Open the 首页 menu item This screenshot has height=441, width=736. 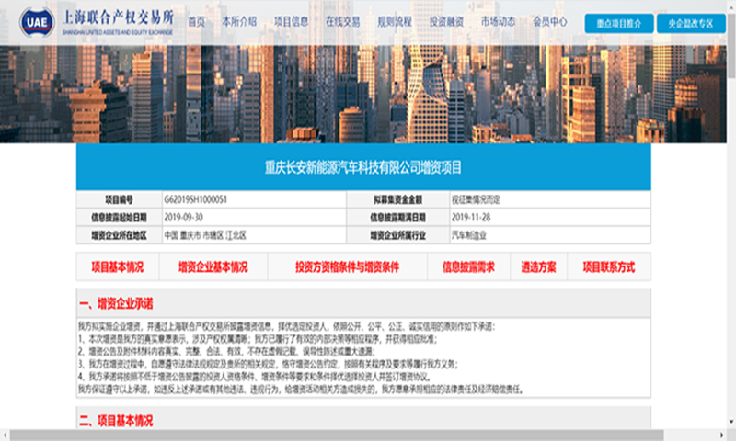point(196,21)
